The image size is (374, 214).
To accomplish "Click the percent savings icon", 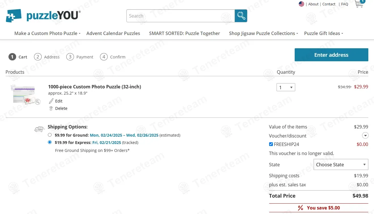I will click(301, 208).
